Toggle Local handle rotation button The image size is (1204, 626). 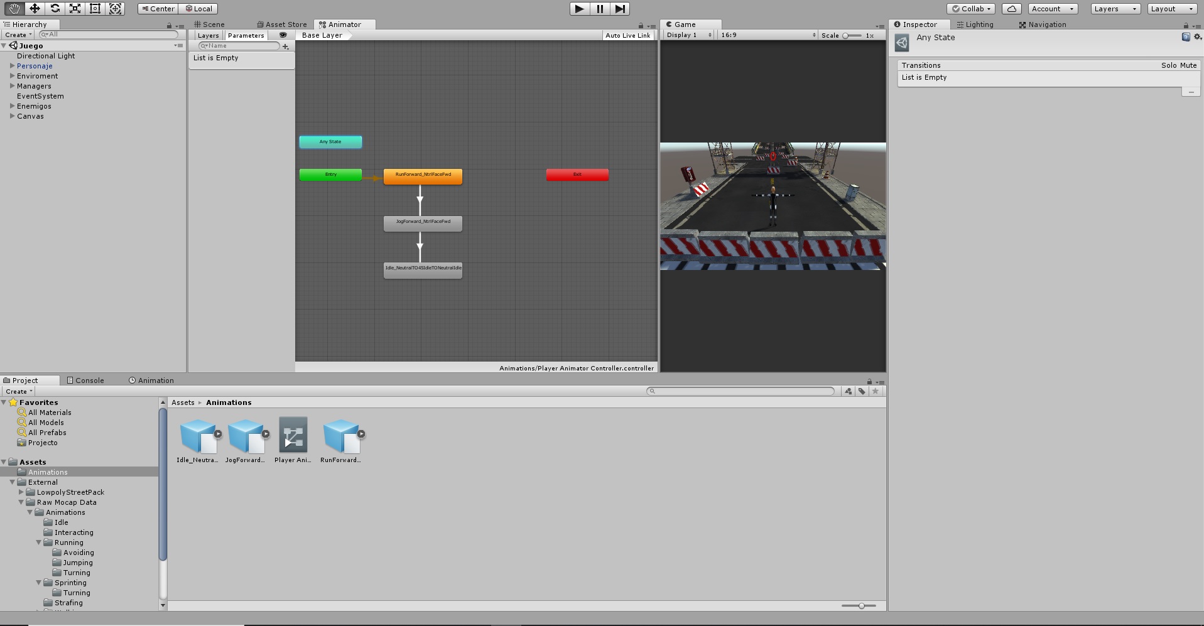(x=198, y=9)
